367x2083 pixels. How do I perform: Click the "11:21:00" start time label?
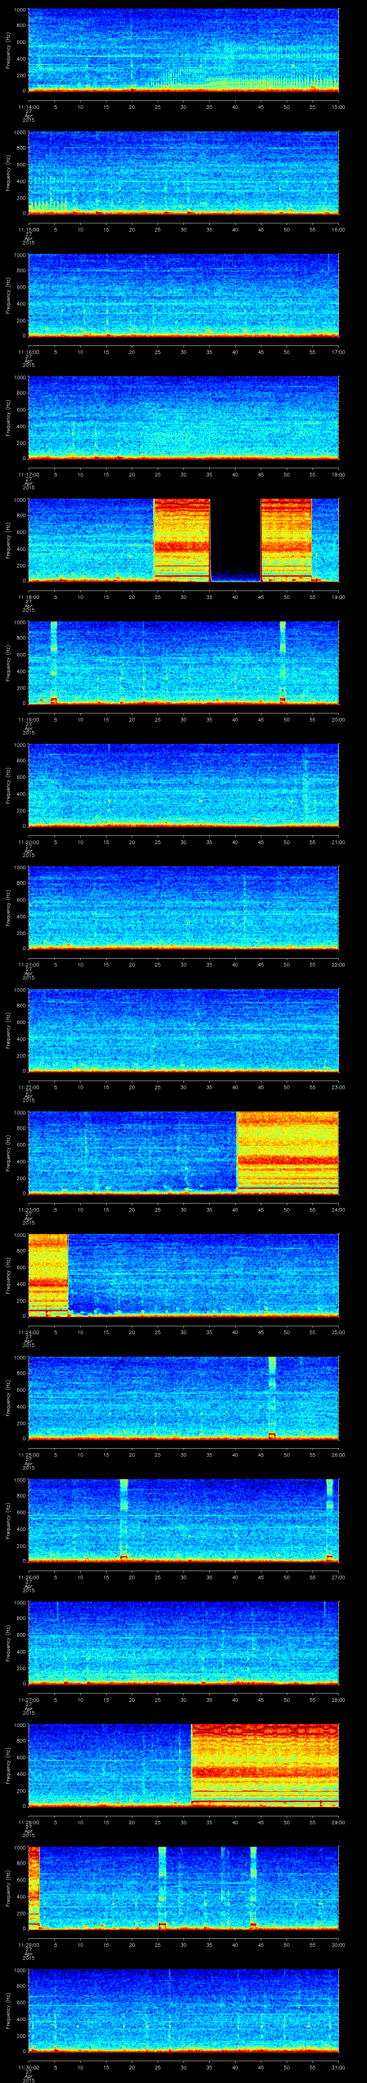(x=28, y=965)
